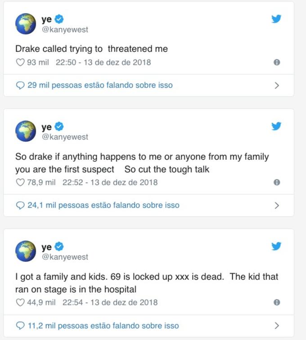Click the globe avatar on the first tweet
306x340 pixels.
[26, 24]
